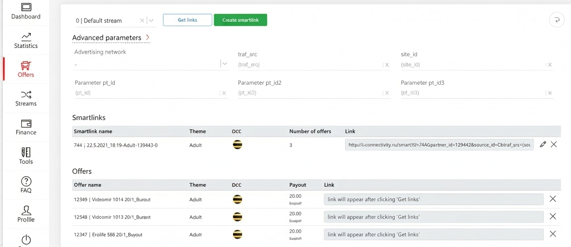The height and width of the screenshot is (247, 571).
Task: Clear the site_id field
Action: (550, 65)
